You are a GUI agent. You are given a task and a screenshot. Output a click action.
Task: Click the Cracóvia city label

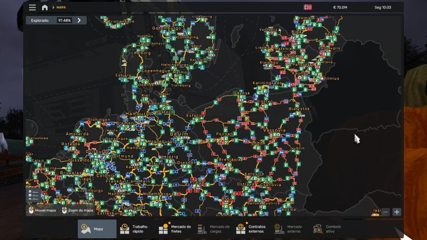point(270,184)
